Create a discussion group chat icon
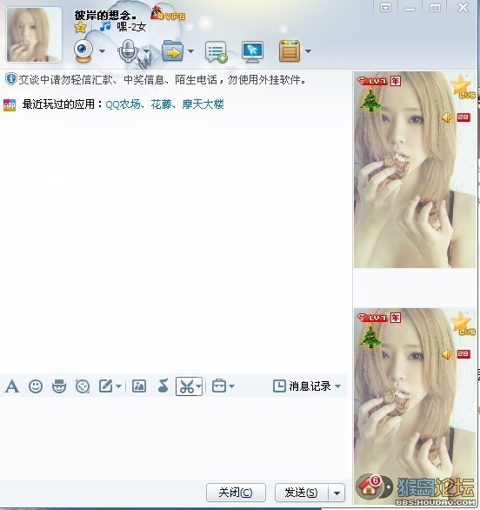Screen dimensions: 480x510 [x=216, y=51]
